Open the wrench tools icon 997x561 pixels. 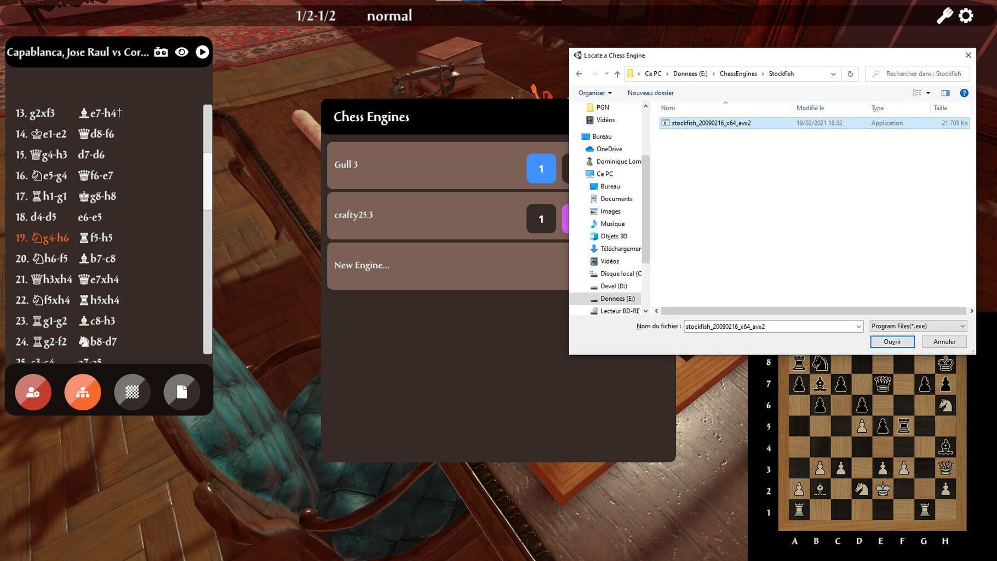pos(944,15)
